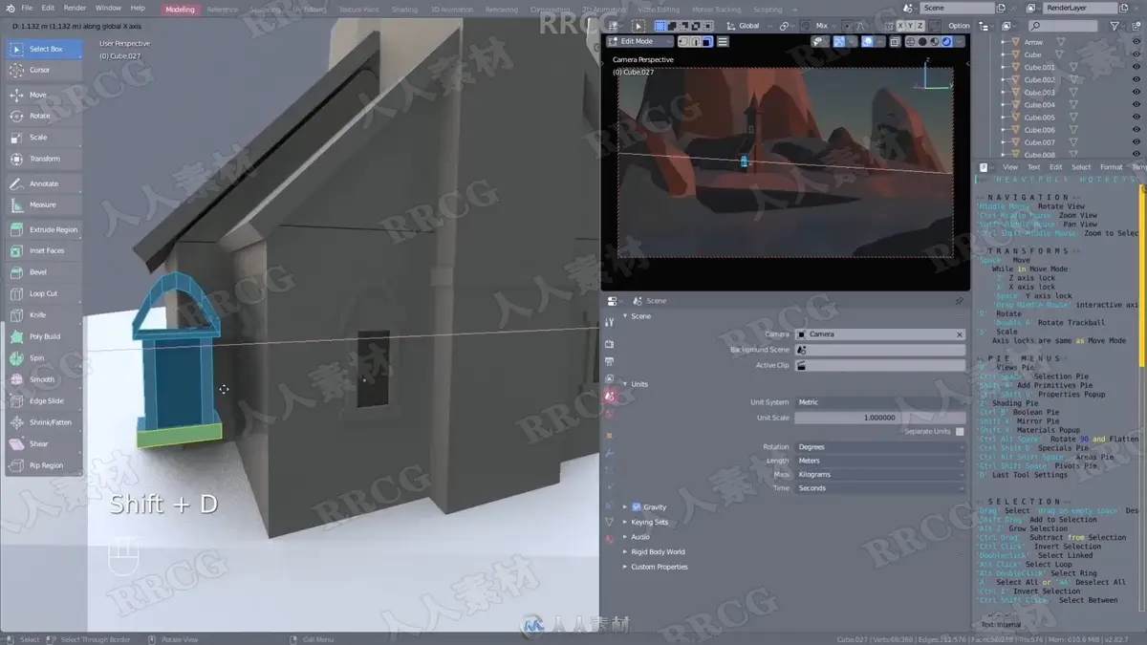Pick the Rotate tool
The image size is (1147, 645).
tap(44, 116)
